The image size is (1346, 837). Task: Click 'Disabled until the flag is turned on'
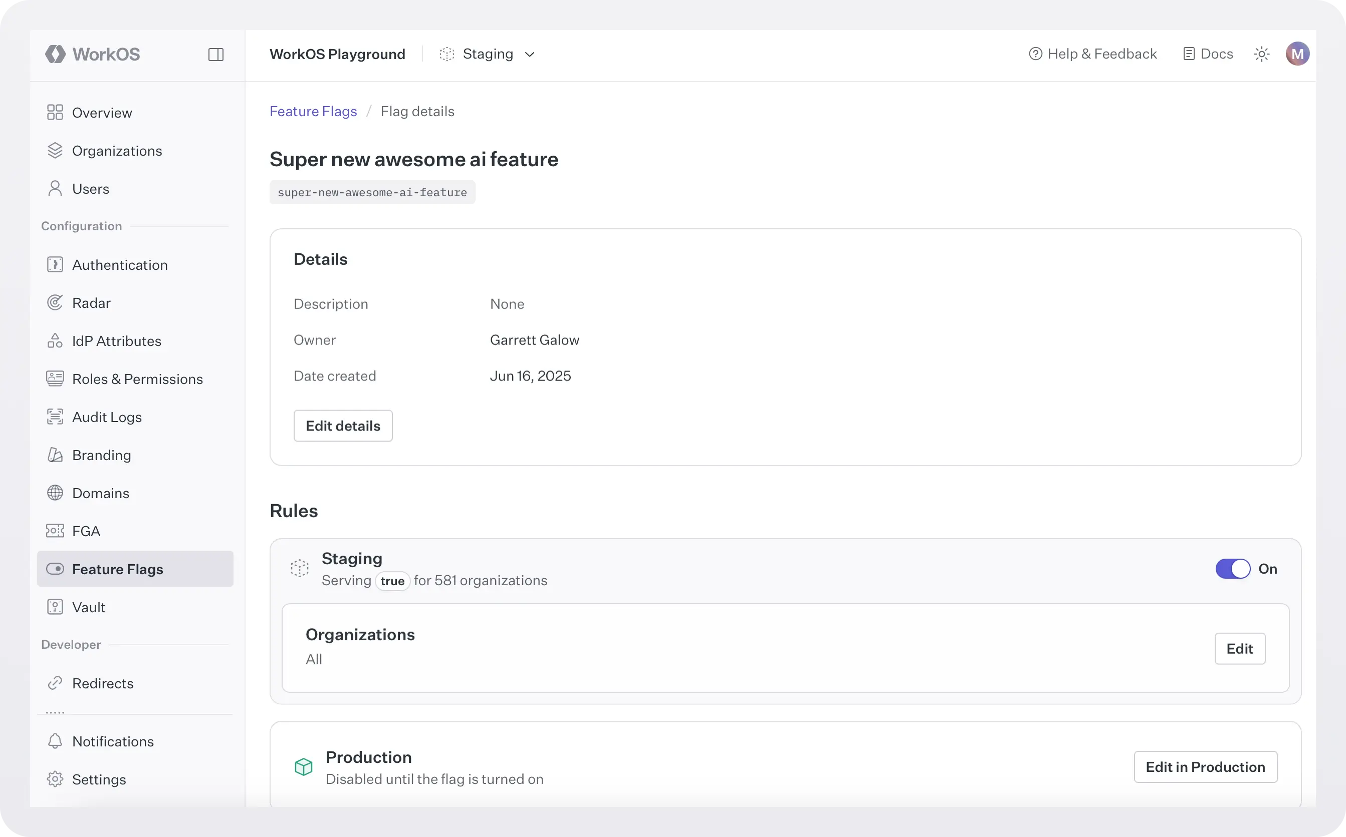(434, 779)
